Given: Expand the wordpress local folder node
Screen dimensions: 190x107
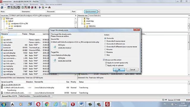Looking at the screenshot, I should (x=9, y=26).
